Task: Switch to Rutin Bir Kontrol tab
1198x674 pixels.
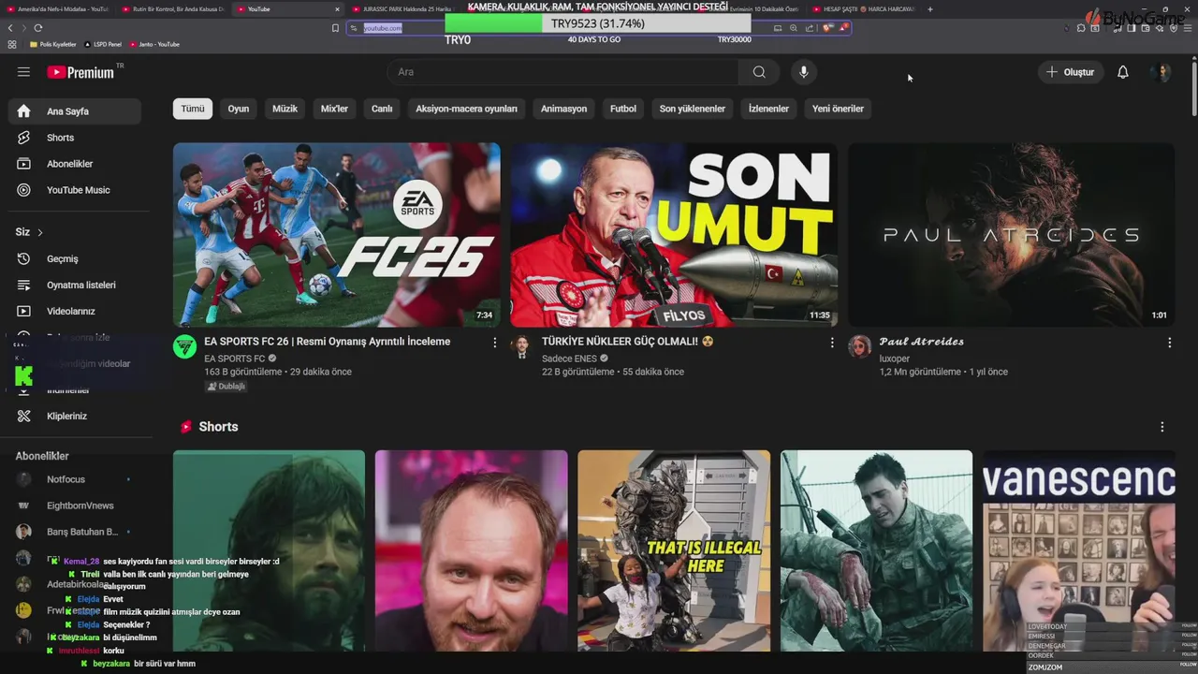Action: 173,9
